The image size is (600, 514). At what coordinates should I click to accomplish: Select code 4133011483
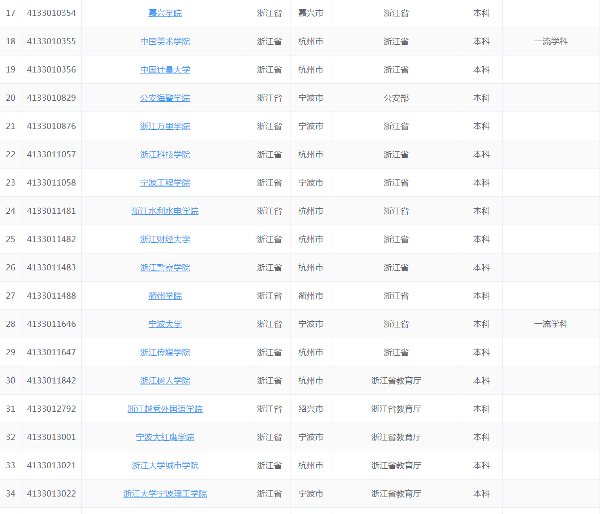(x=51, y=268)
